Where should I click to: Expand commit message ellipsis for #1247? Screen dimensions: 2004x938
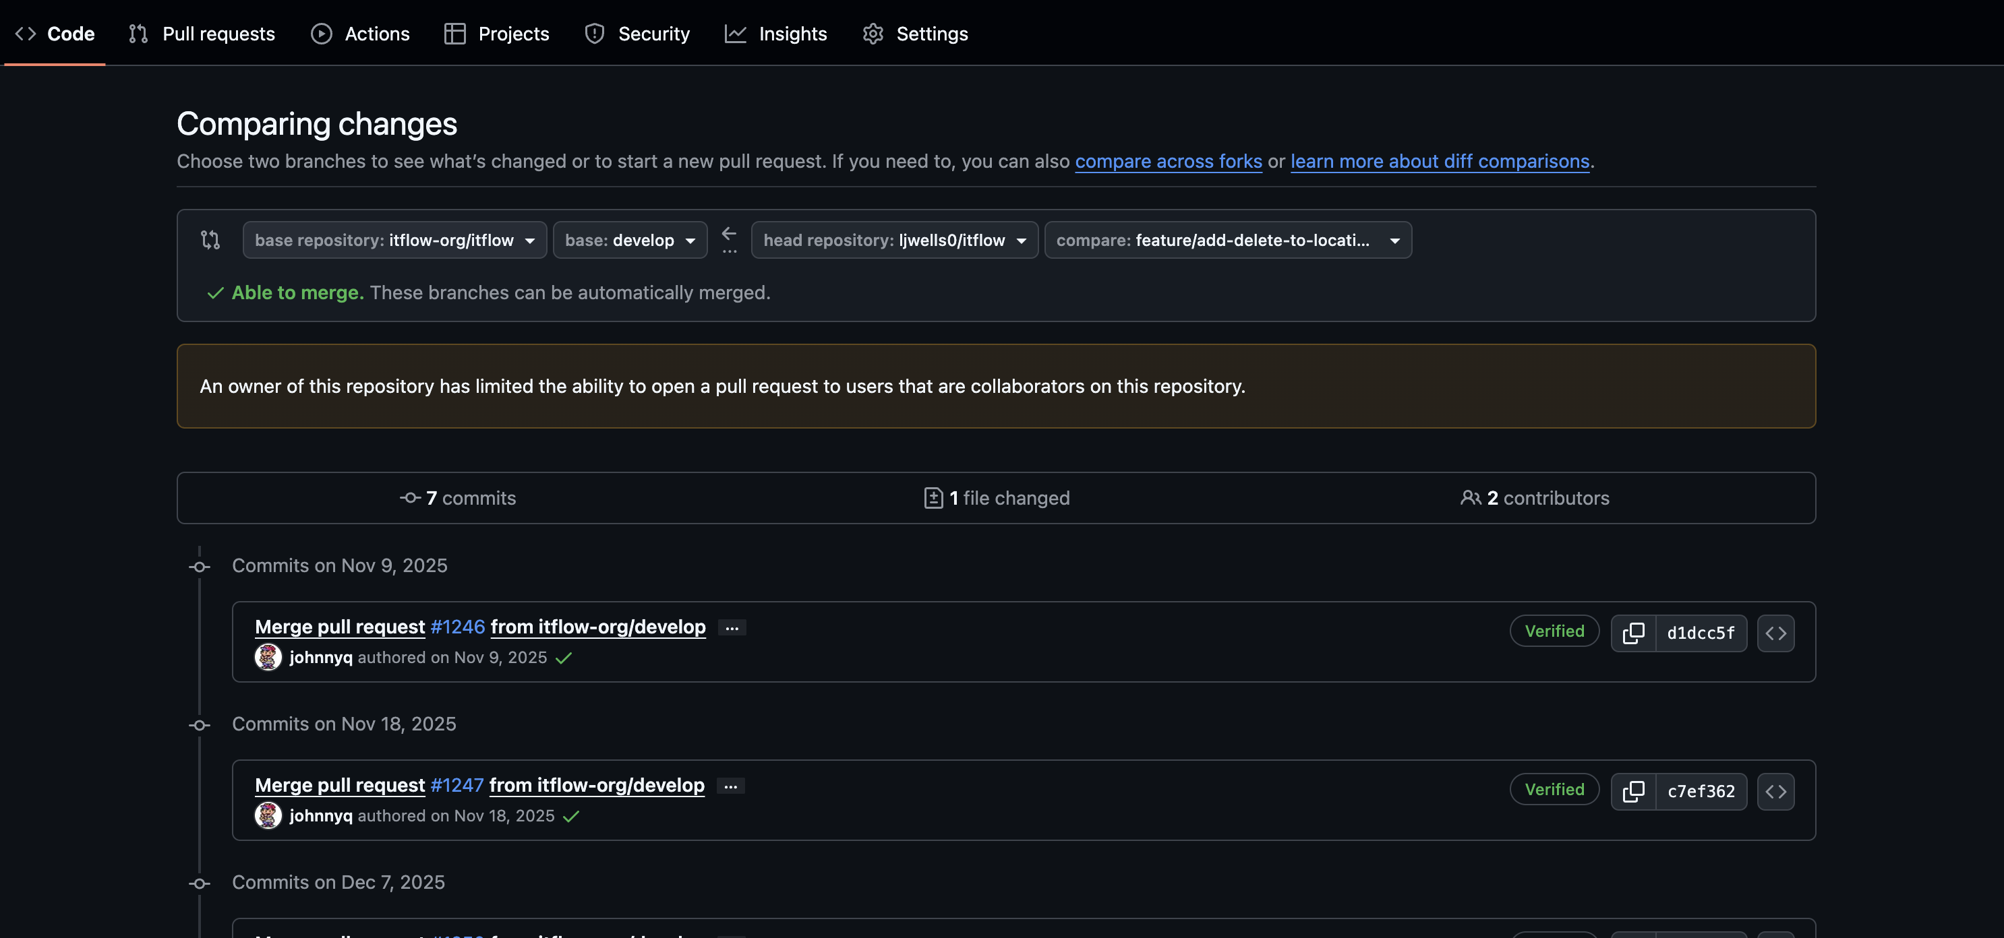tap(730, 786)
